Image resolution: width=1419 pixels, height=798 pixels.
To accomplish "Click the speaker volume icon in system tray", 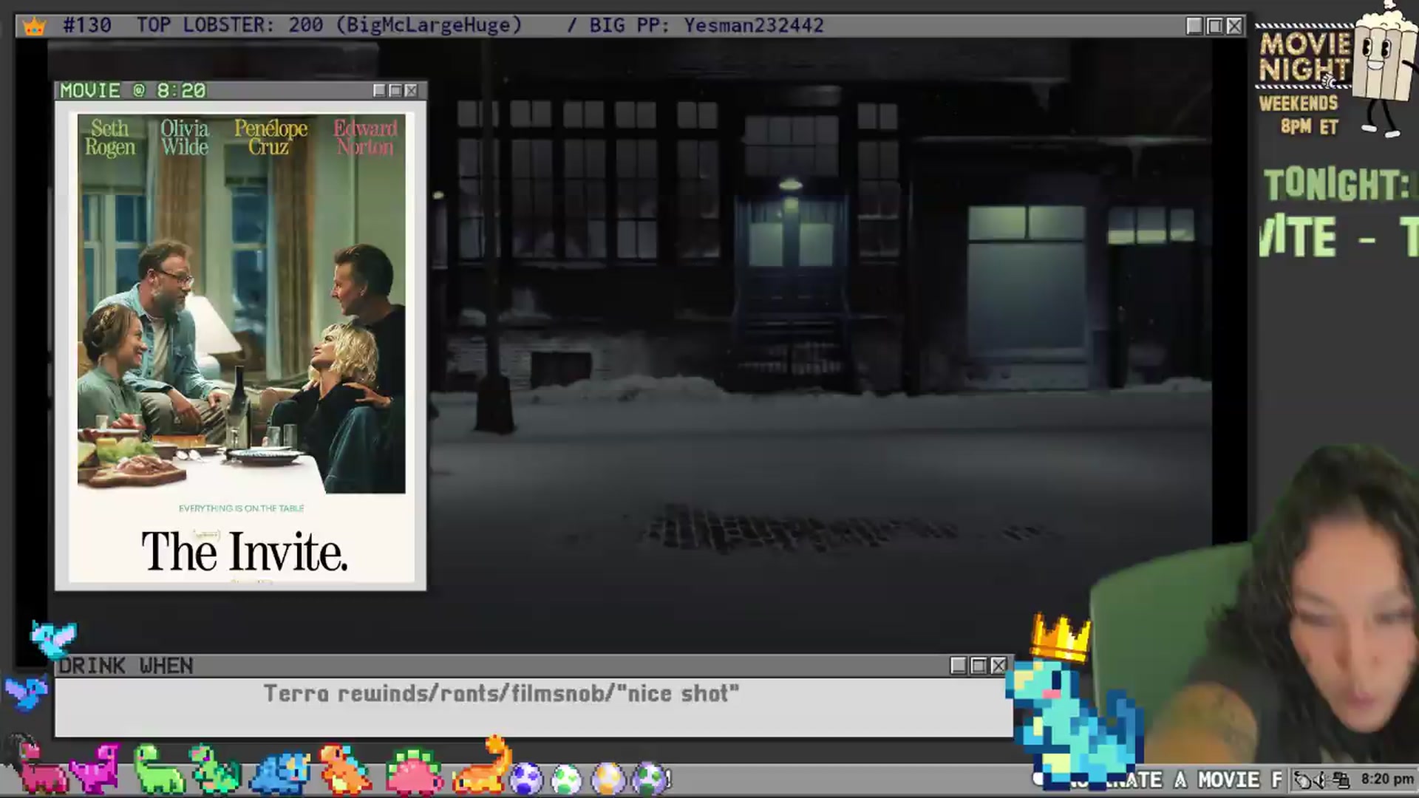I will [1321, 780].
